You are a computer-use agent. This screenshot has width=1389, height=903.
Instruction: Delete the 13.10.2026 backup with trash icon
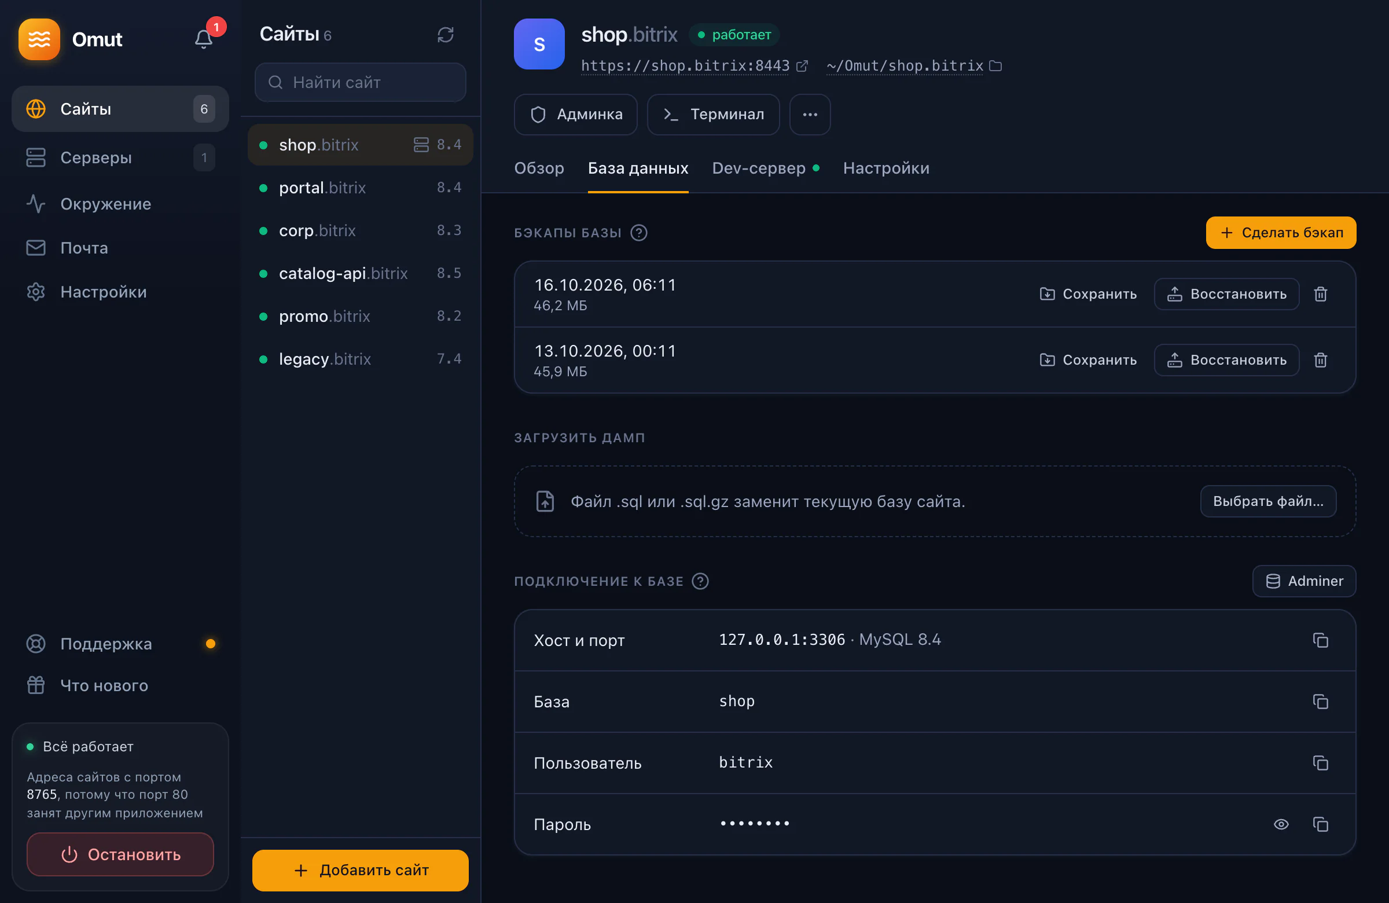(1321, 359)
